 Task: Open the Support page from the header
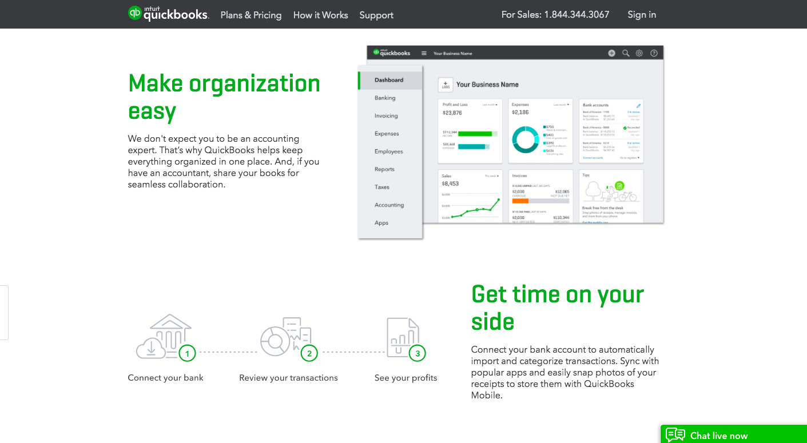click(x=376, y=15)
